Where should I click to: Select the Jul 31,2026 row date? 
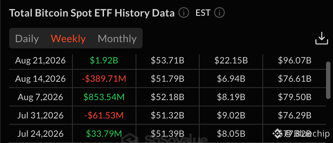pyautogui.click(x=40, y=115)
